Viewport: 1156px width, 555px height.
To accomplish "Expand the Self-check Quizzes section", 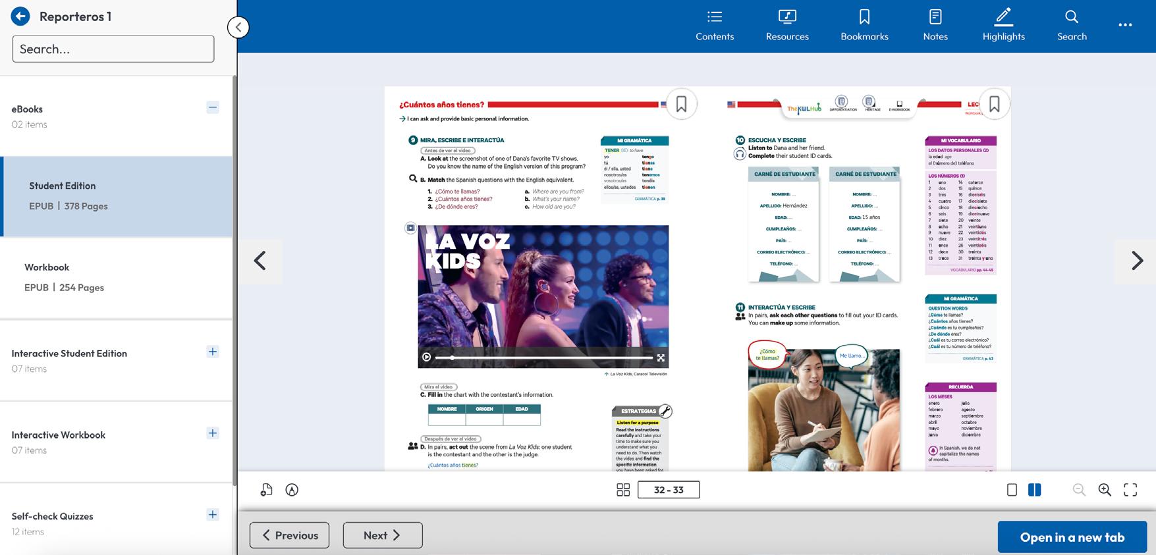I will pyautogui.click(x=213, y=515).
